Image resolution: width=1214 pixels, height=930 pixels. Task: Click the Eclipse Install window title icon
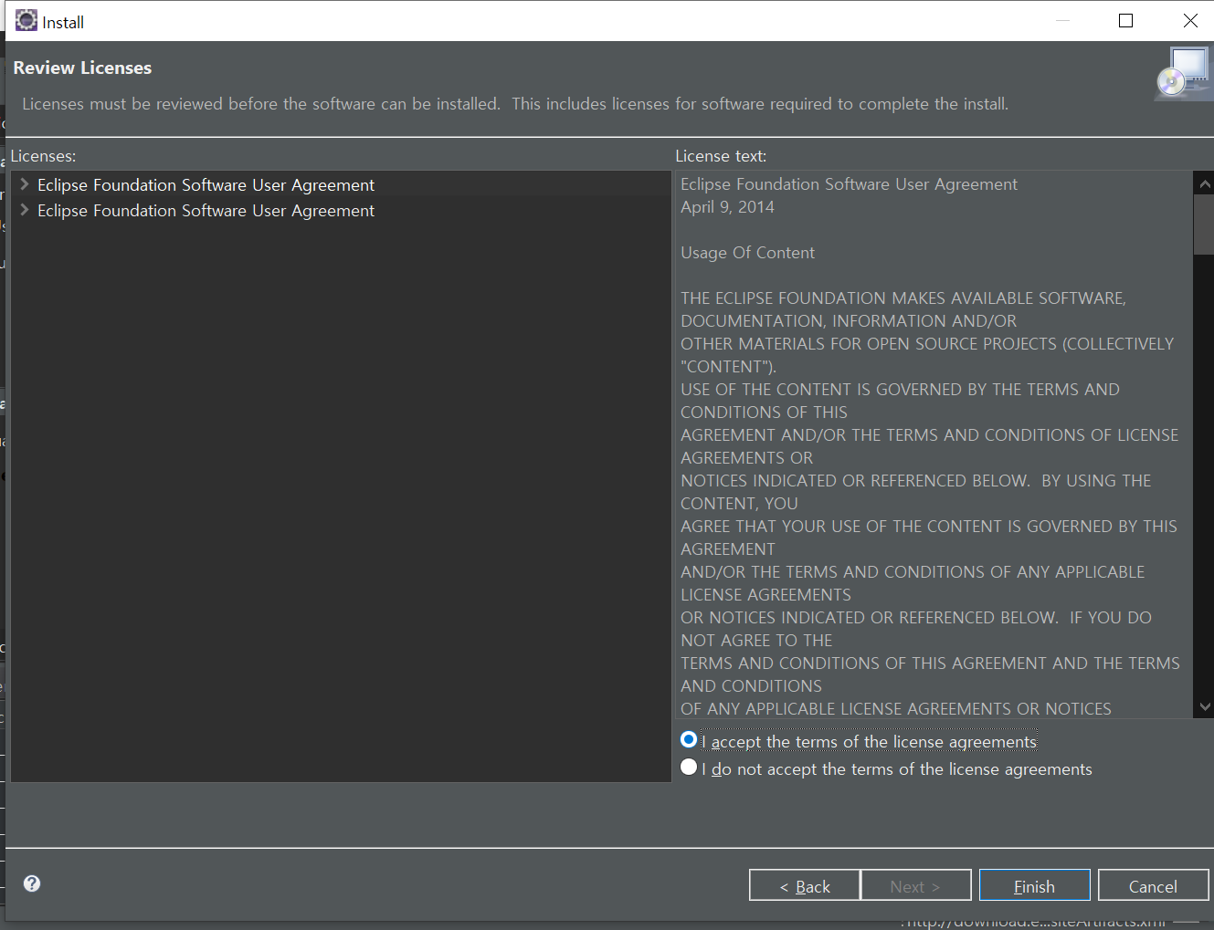tap(26, 20)
